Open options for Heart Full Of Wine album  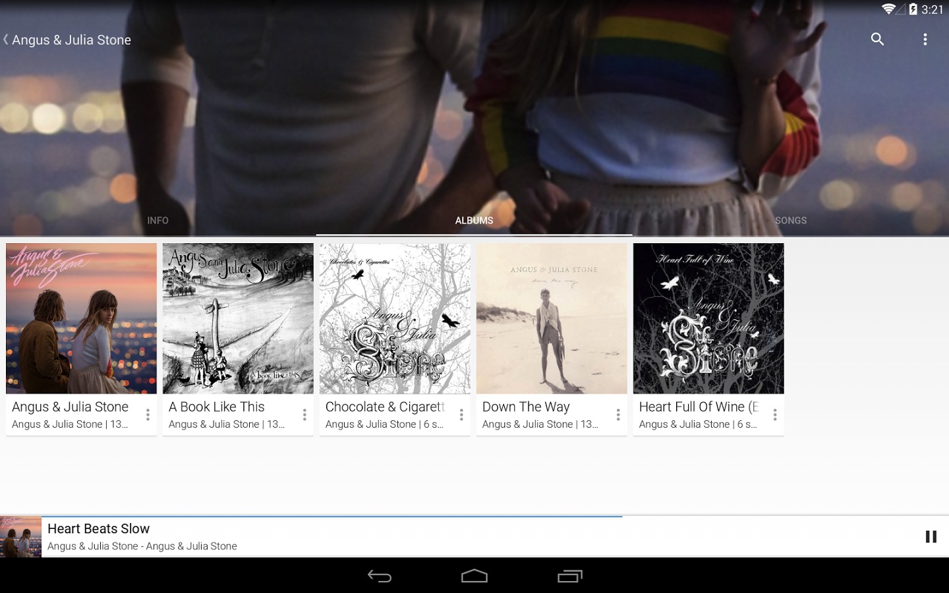pos(775,414)
